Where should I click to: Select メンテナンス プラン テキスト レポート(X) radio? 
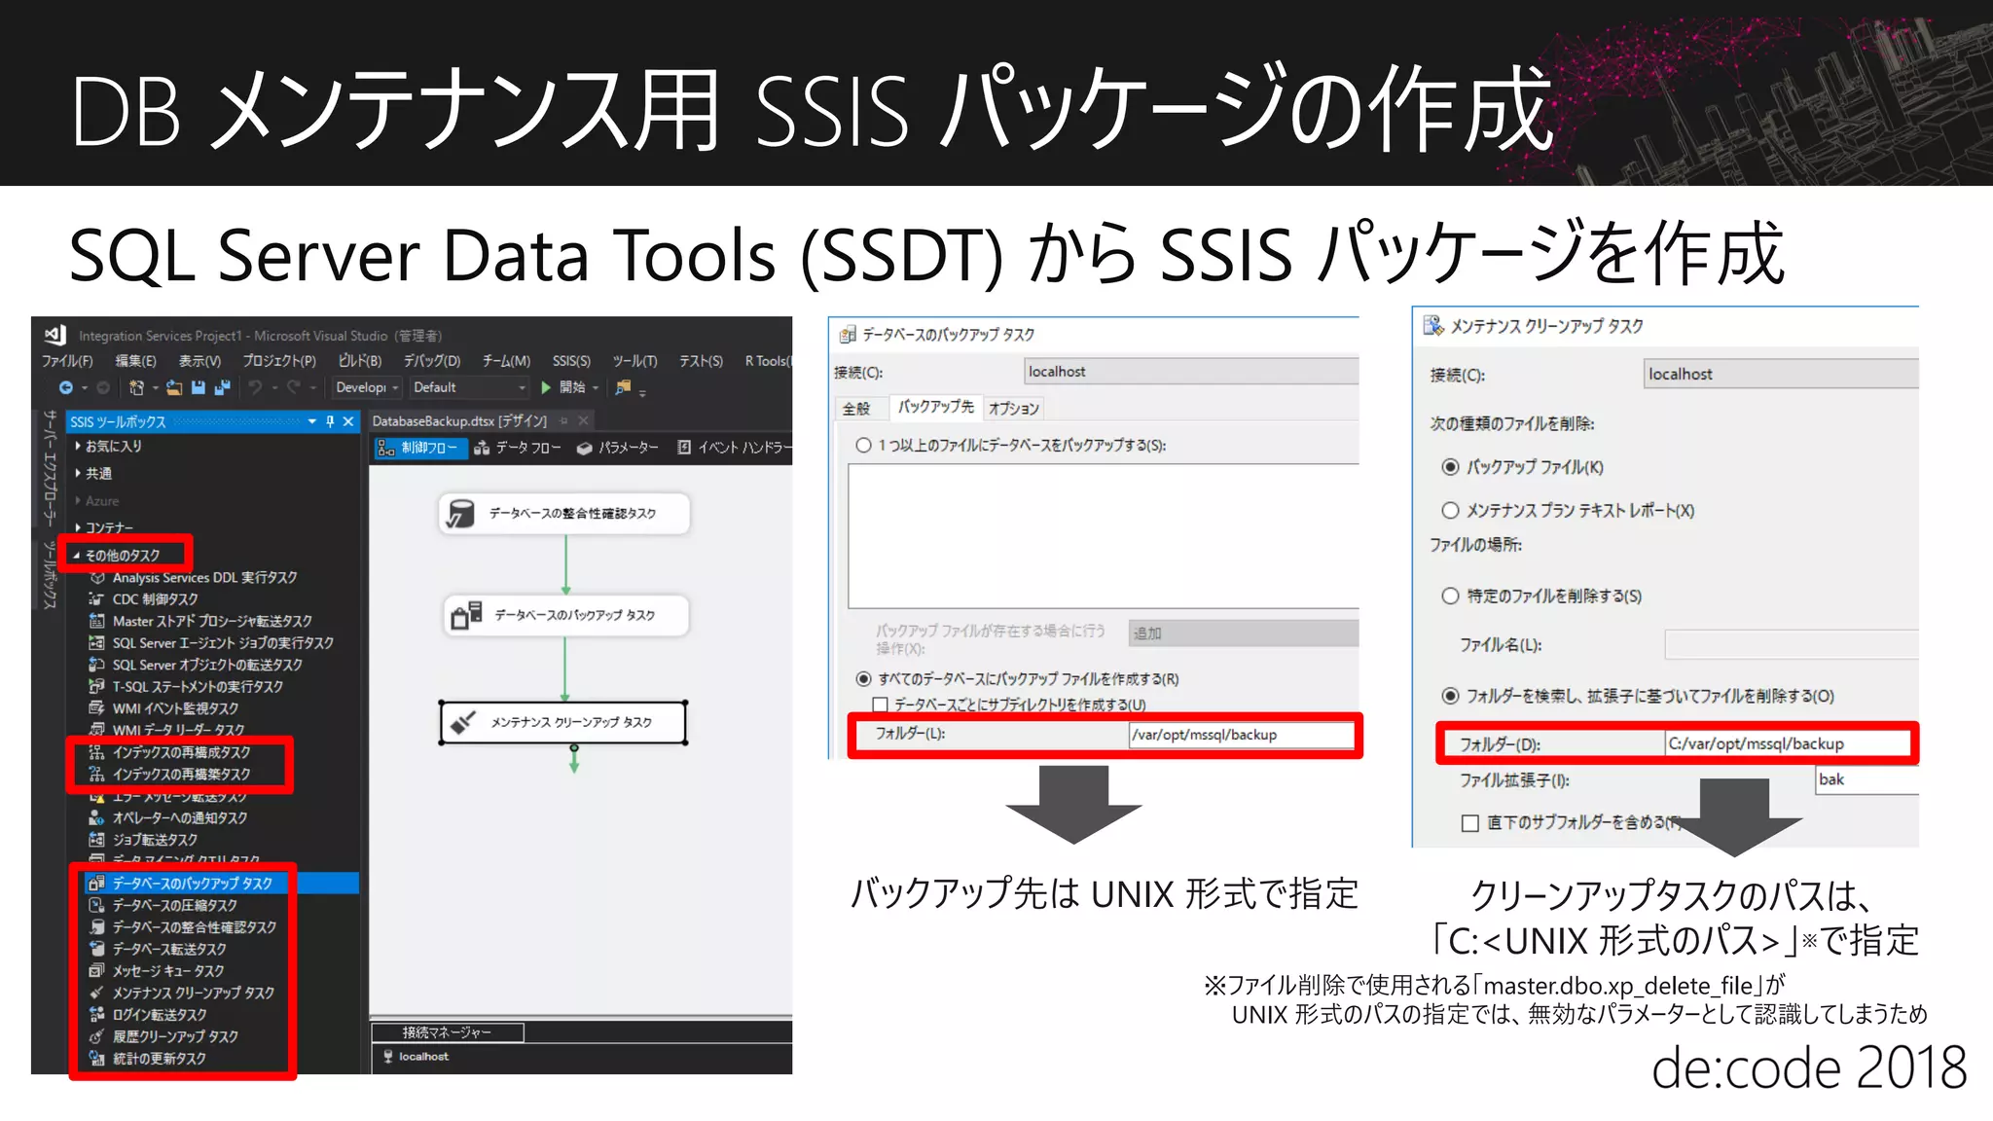click(x=1450, y=510)
